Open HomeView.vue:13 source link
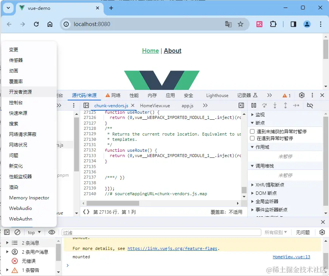329x276 pixels. point(291,257)
